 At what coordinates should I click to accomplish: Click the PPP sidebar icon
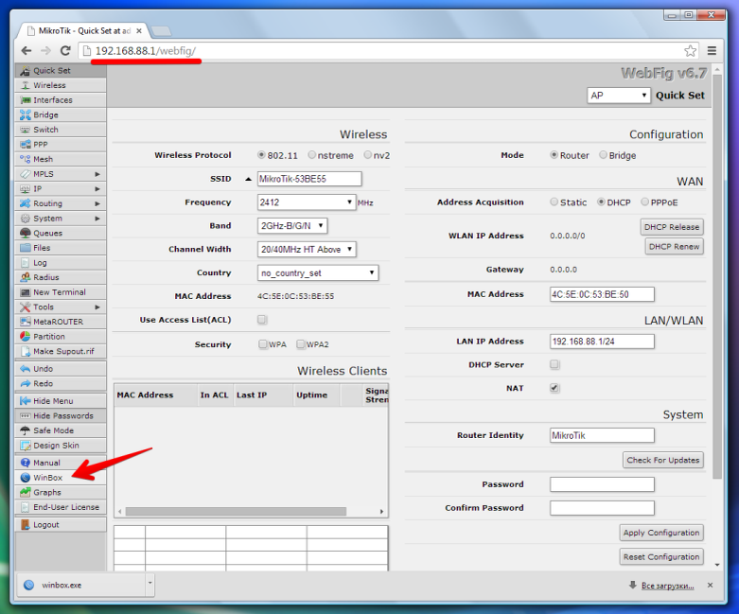point(26,145)
